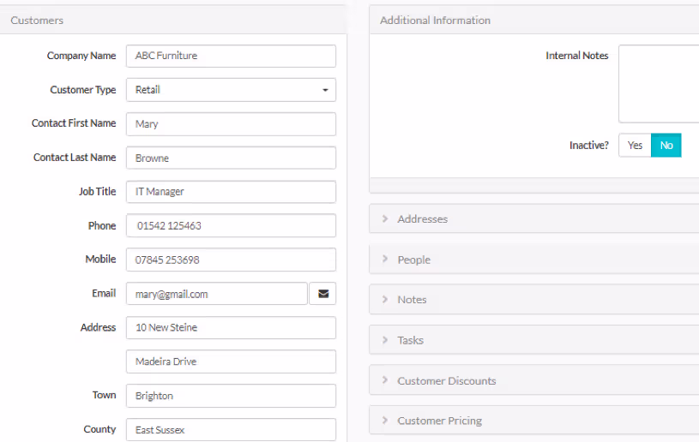The width and height of the screenshot is (699, 442).
Task: Click the Company Name field
Action: 231,56
